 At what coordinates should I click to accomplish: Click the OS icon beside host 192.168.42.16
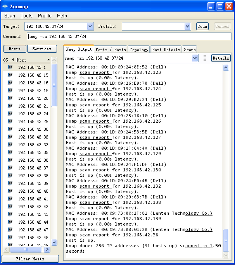pos(10,83)
